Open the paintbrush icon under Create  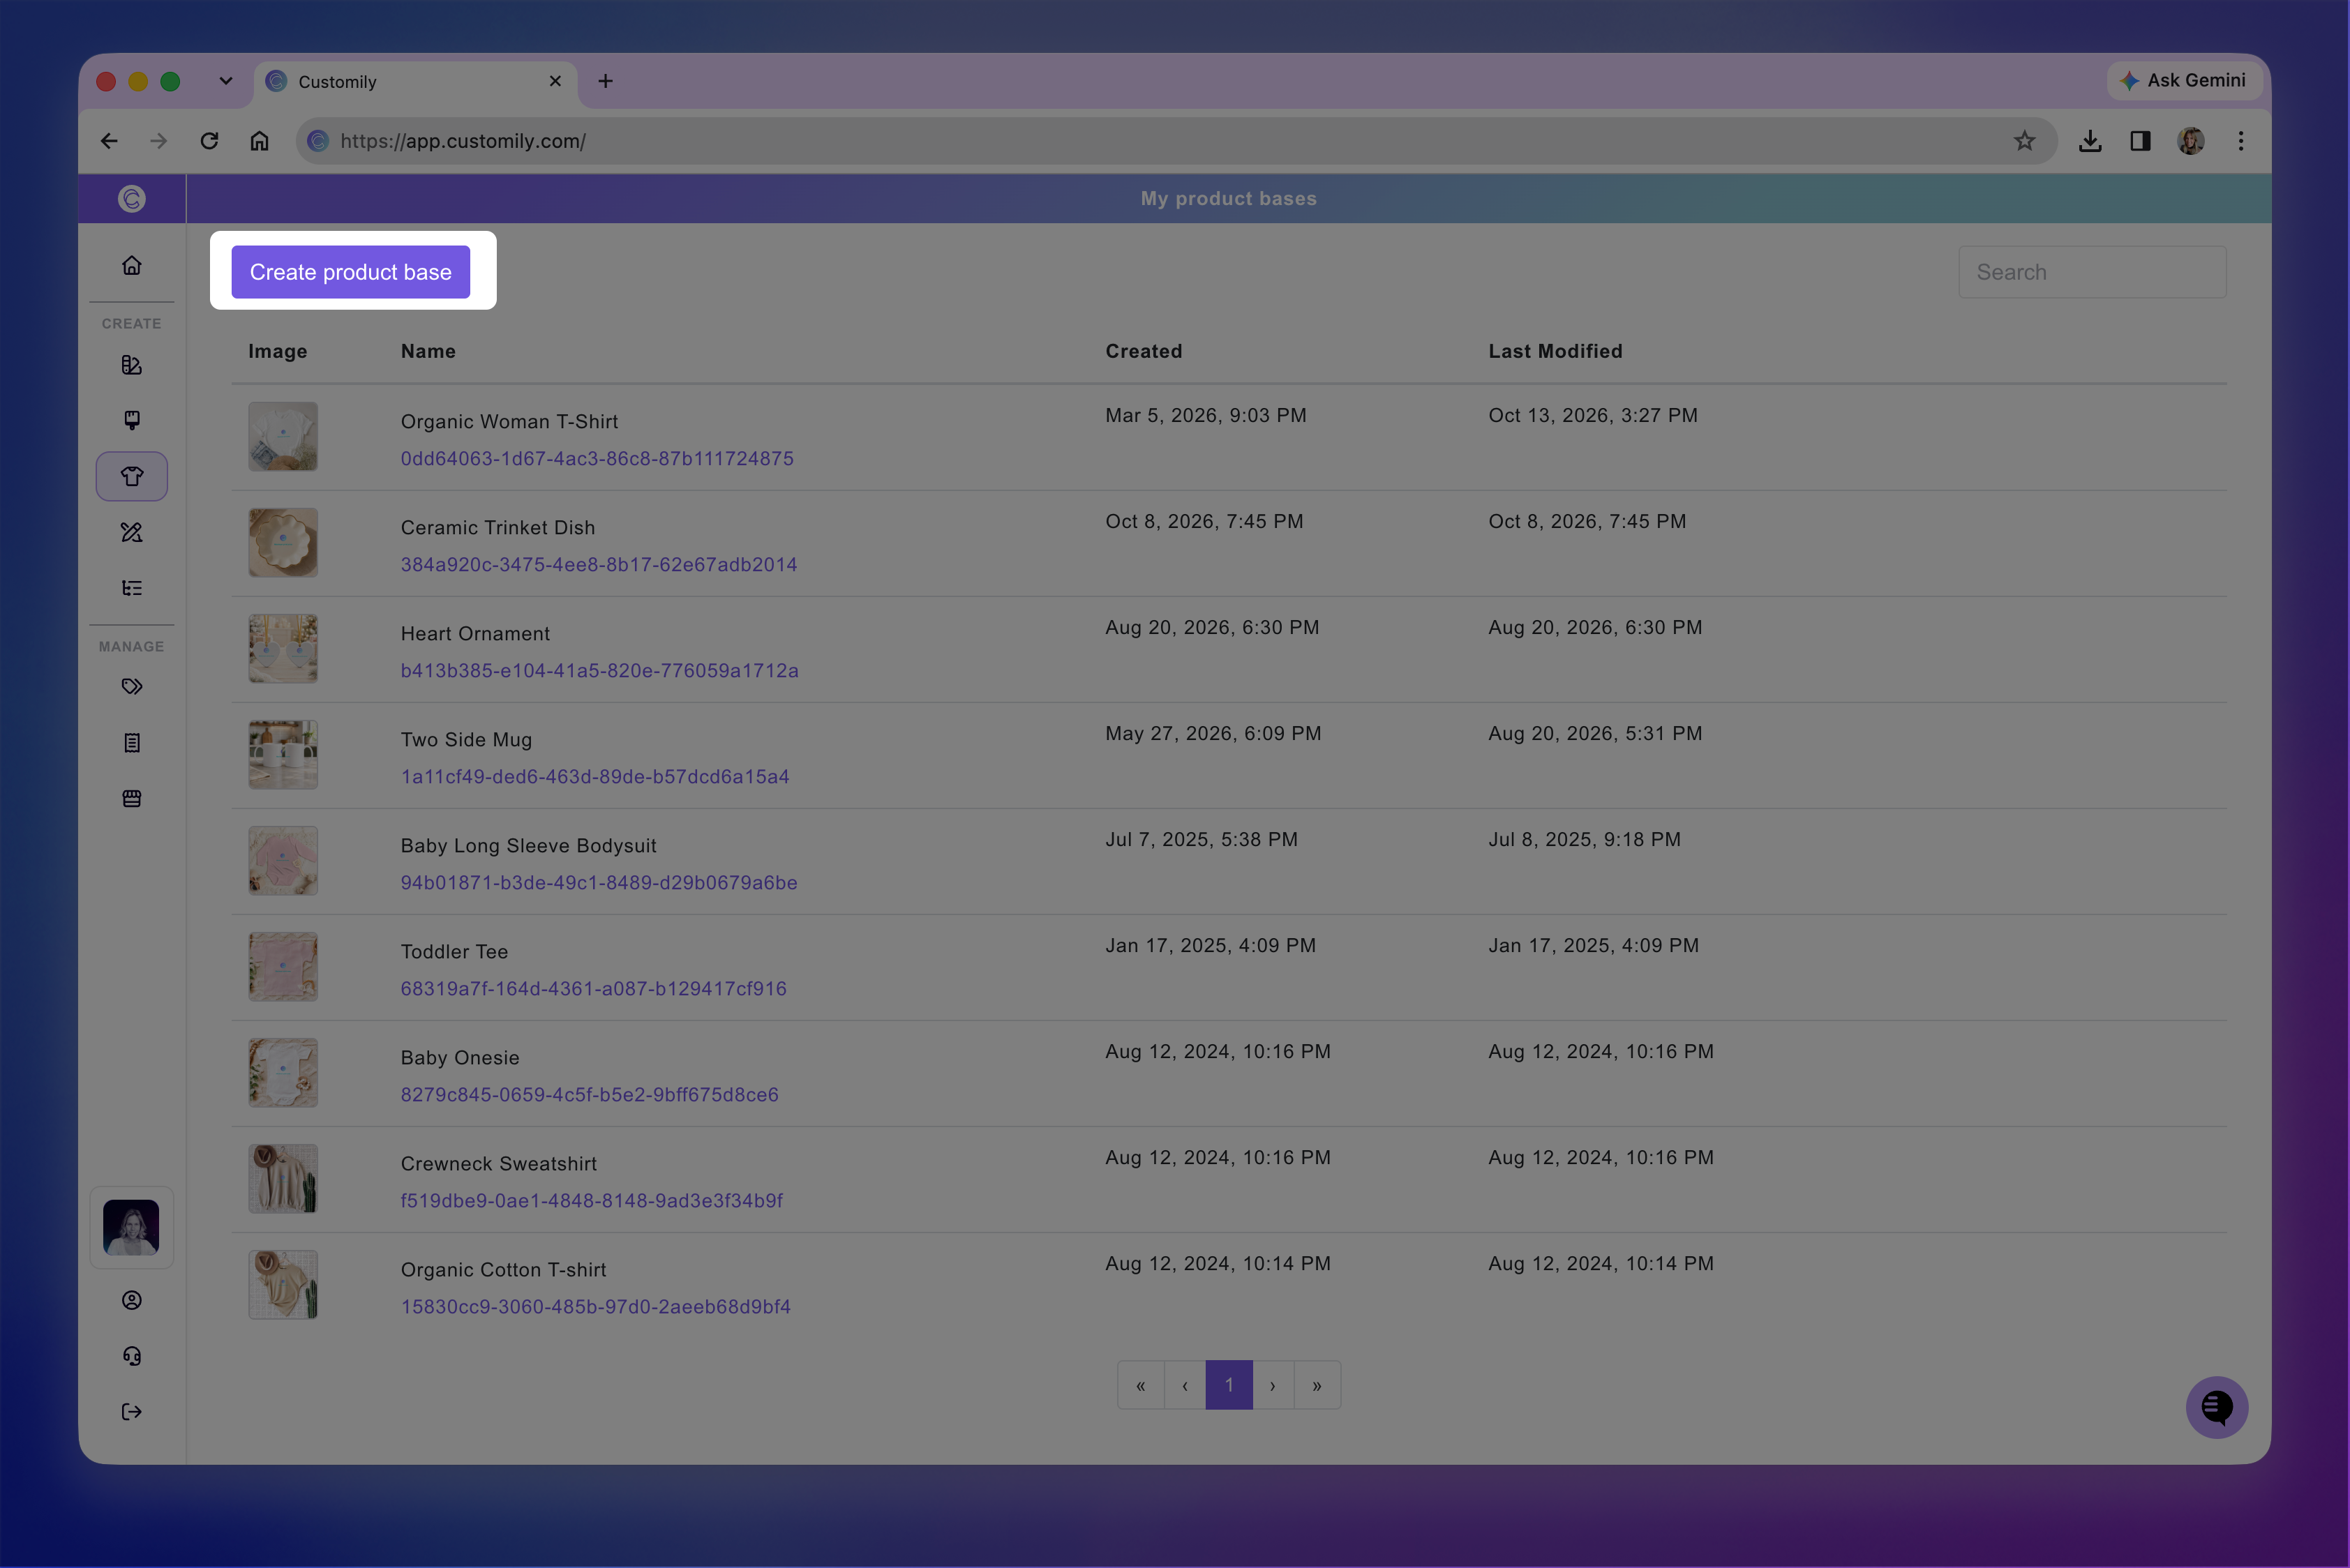point(131,420)
